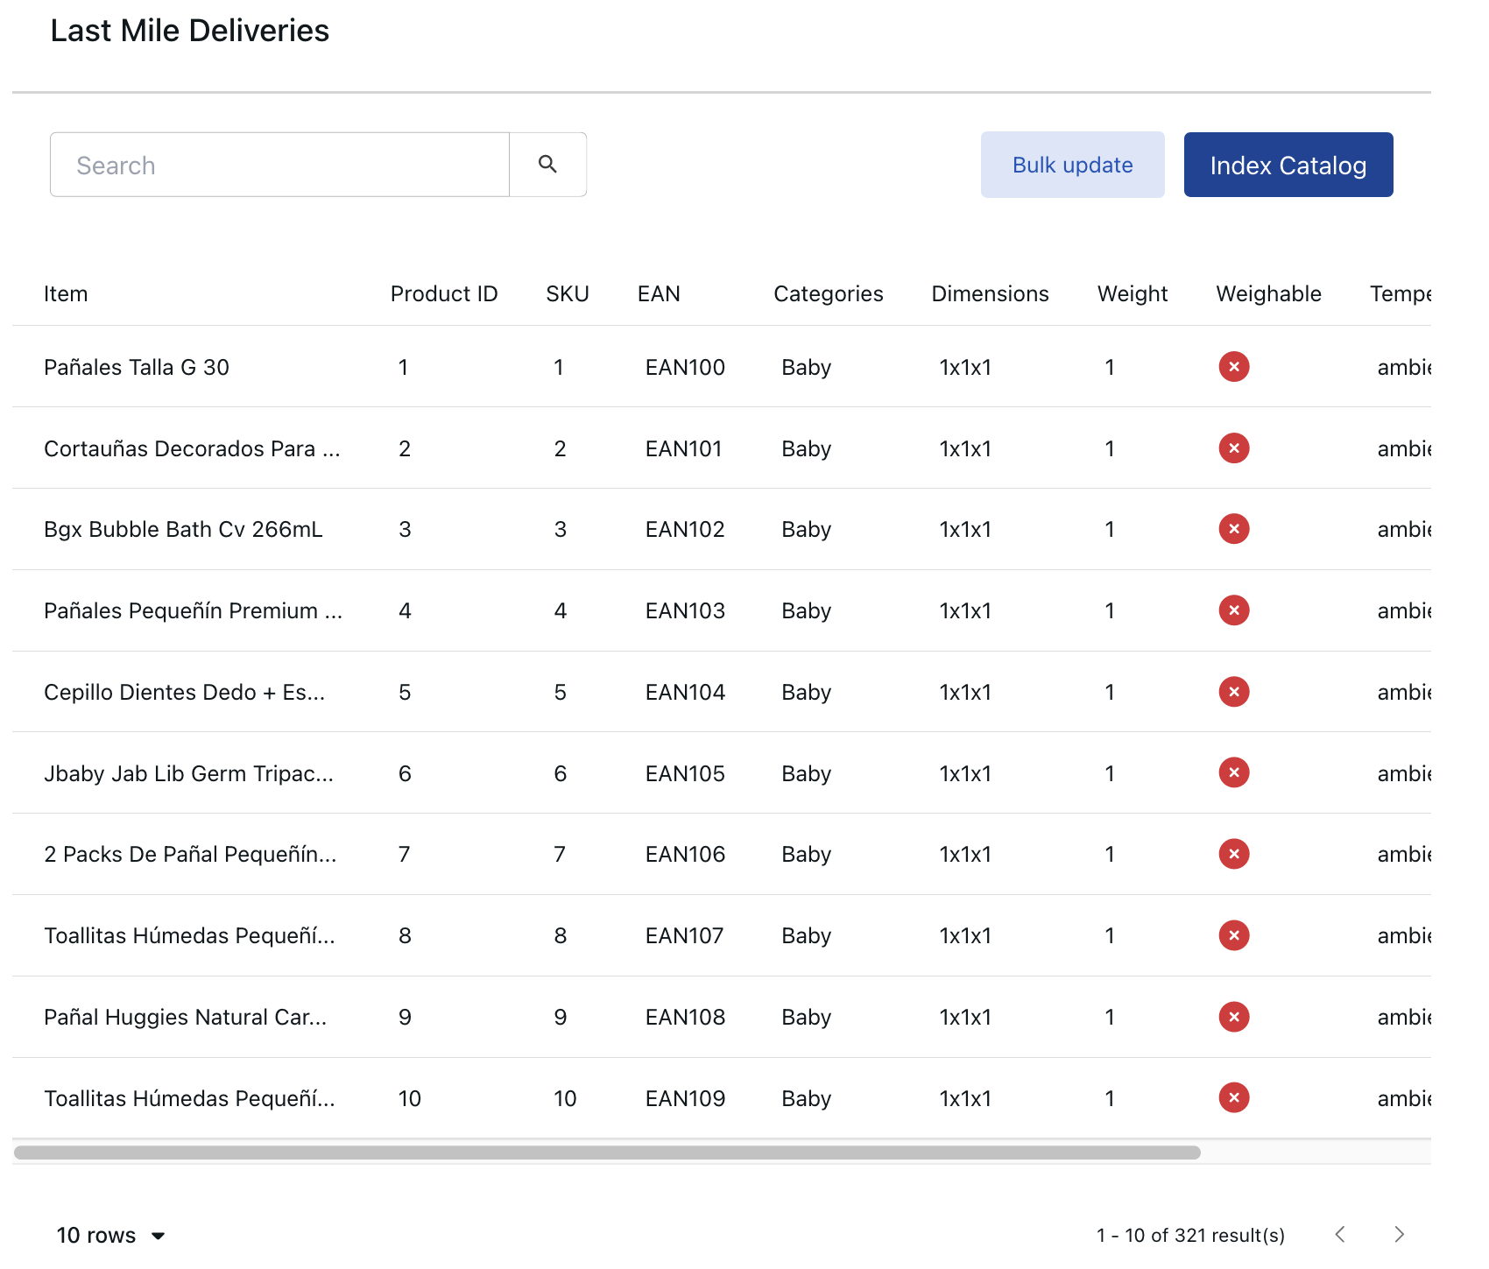
Task: Click weighable red X icon for EAN106 row
Action: [x=1233, y=854]
